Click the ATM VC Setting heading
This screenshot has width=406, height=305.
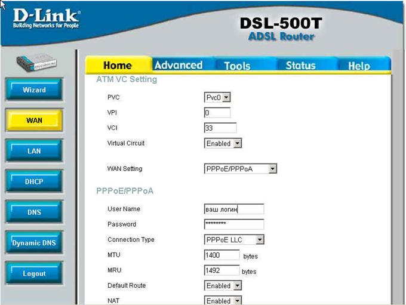click(127, 79)
